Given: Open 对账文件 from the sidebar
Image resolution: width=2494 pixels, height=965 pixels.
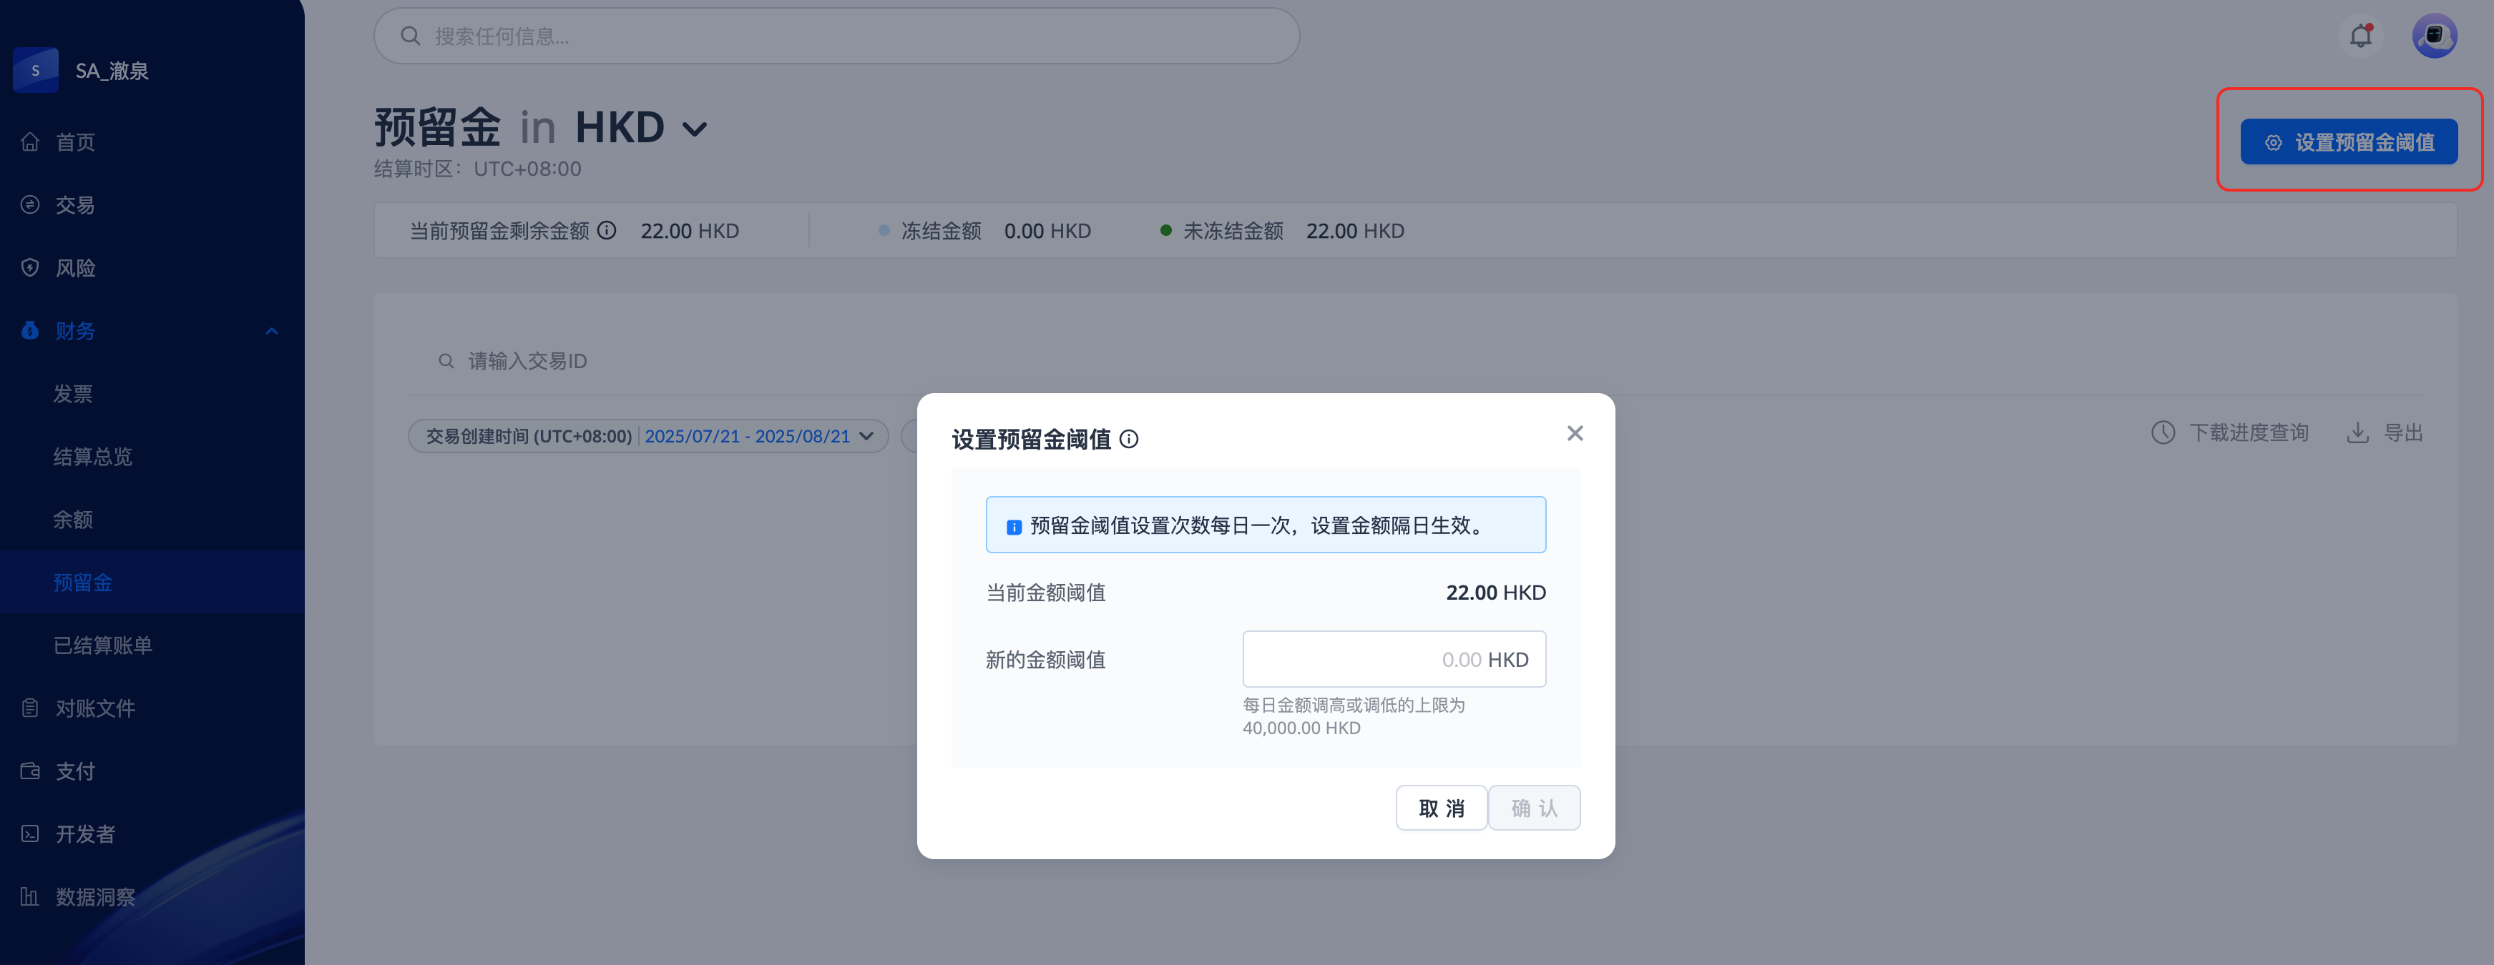Looking at the screenshot, I should tap(95, 708).
